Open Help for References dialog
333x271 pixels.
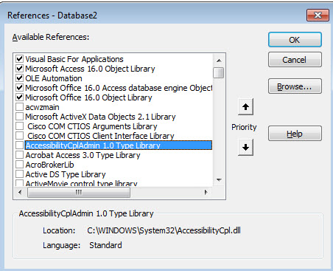[x=295, y=134]
